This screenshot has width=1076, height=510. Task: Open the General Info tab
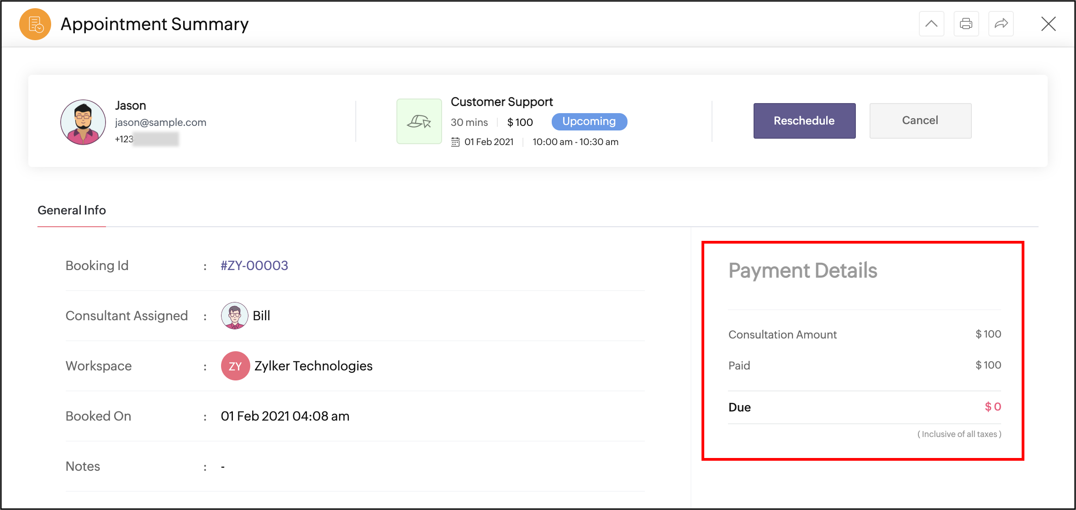72,210
